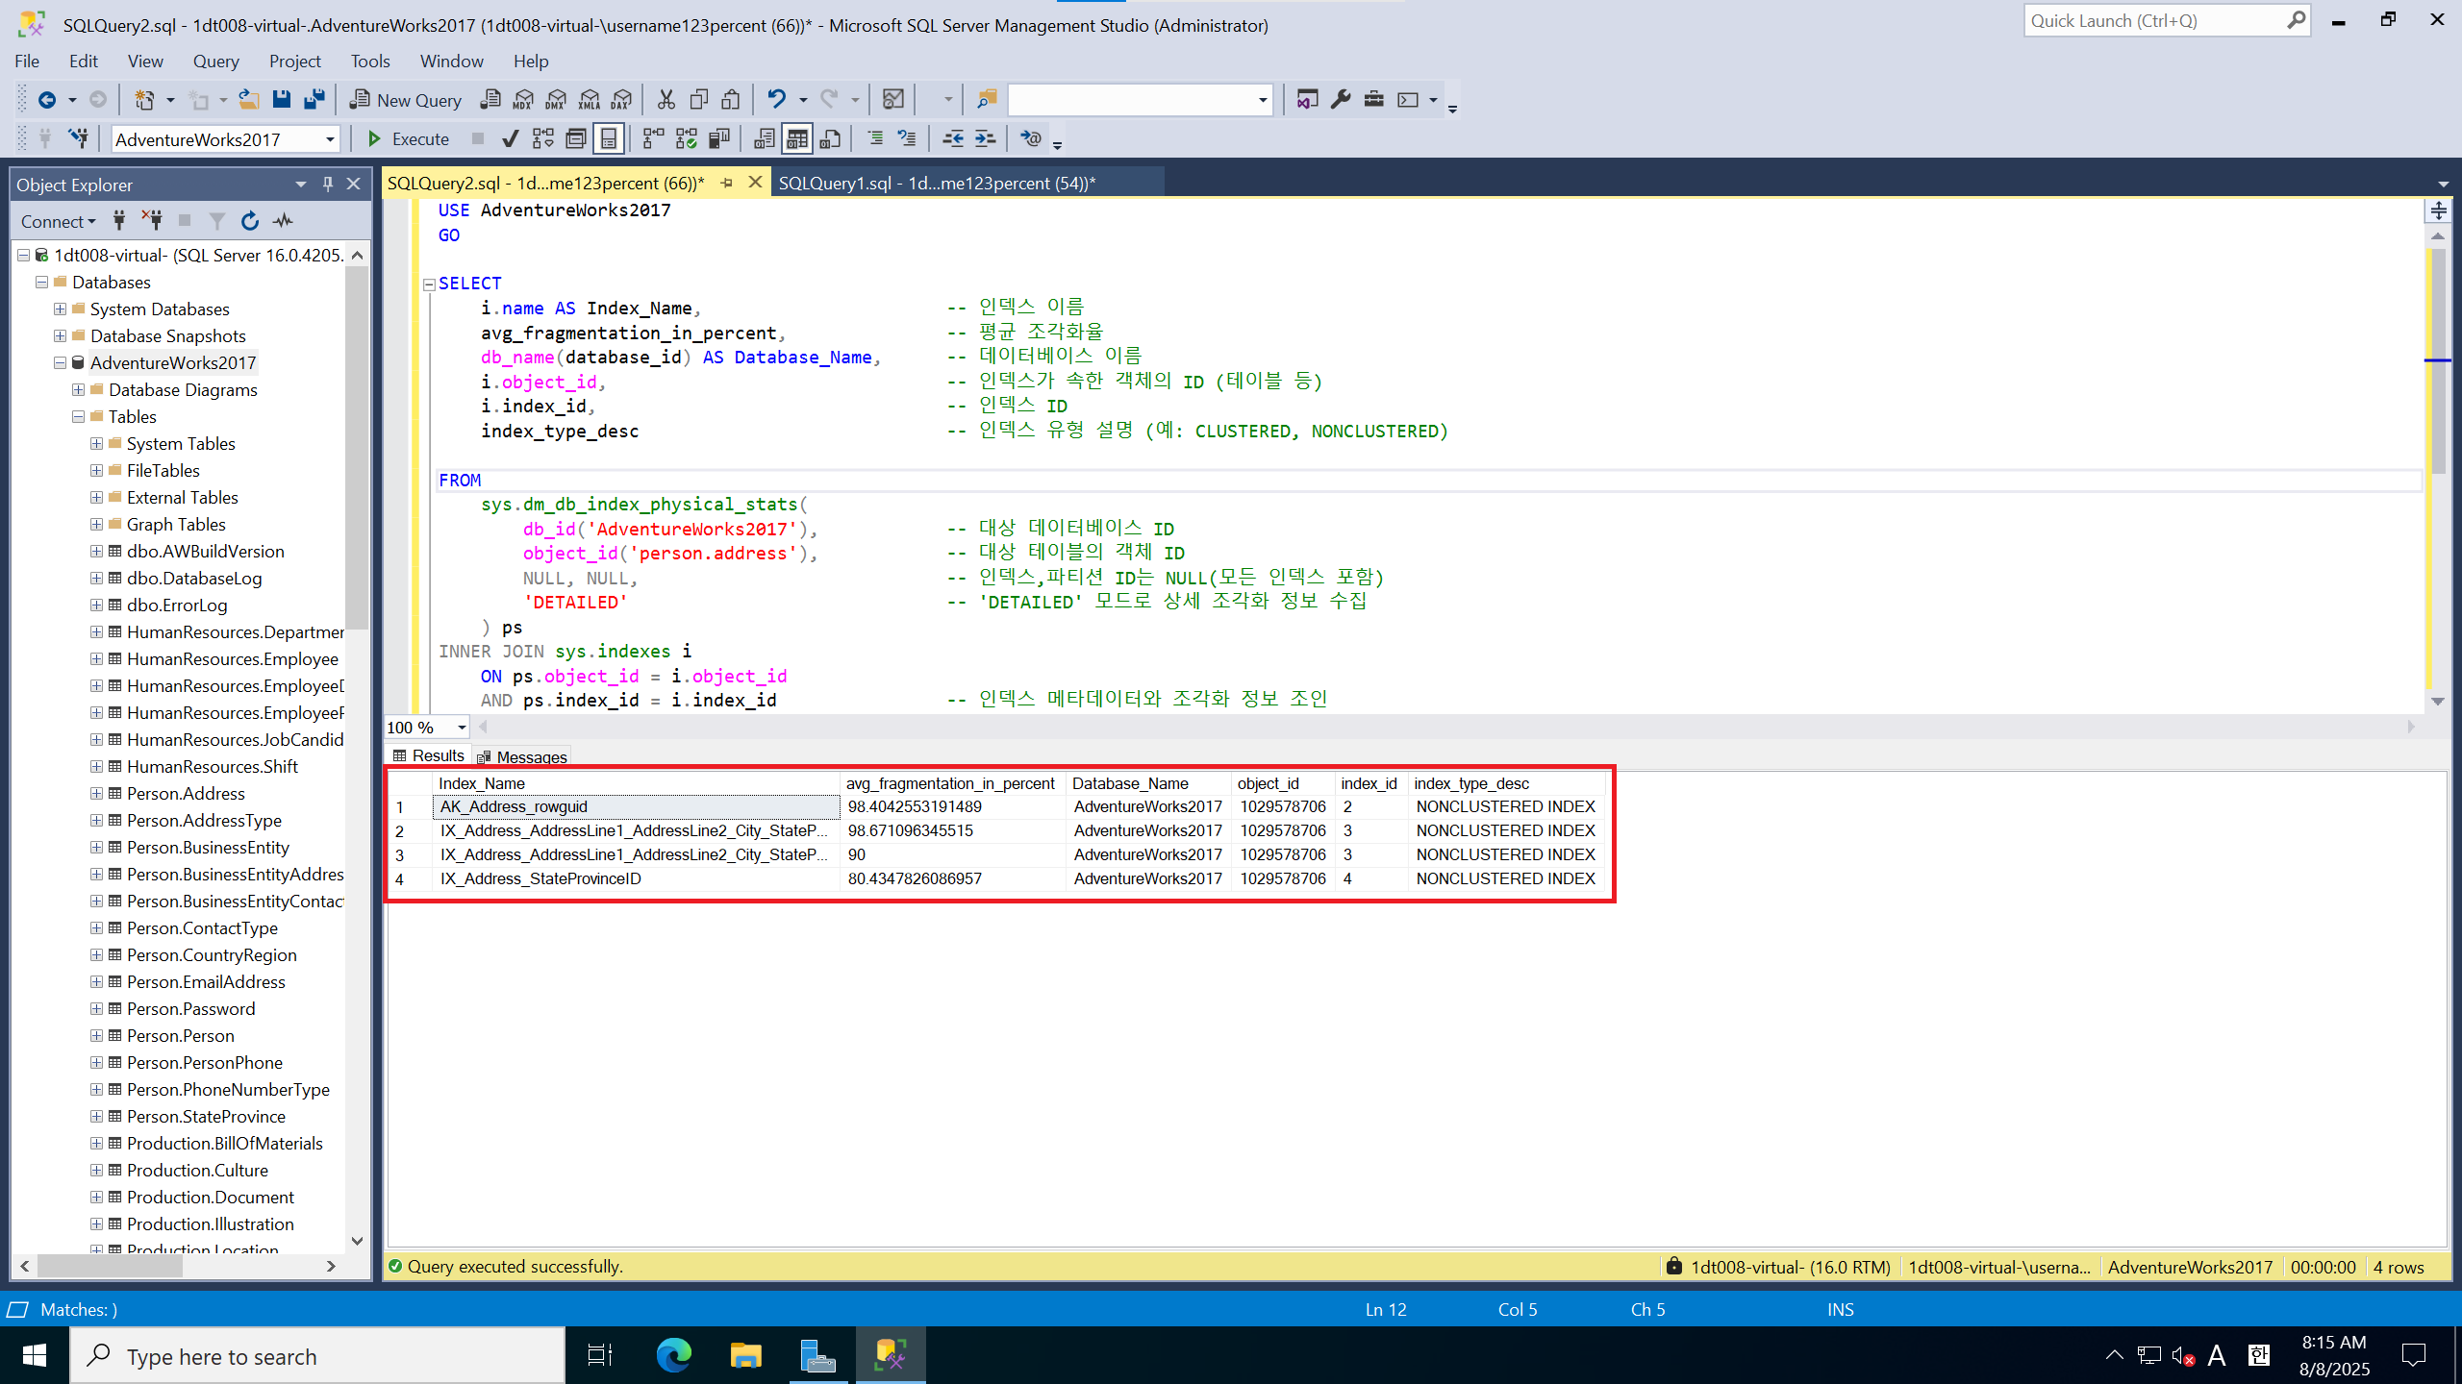Screen dimensions: 2462x1384
Task: Expand the Person.Address table node
Action: pos(97,794)
